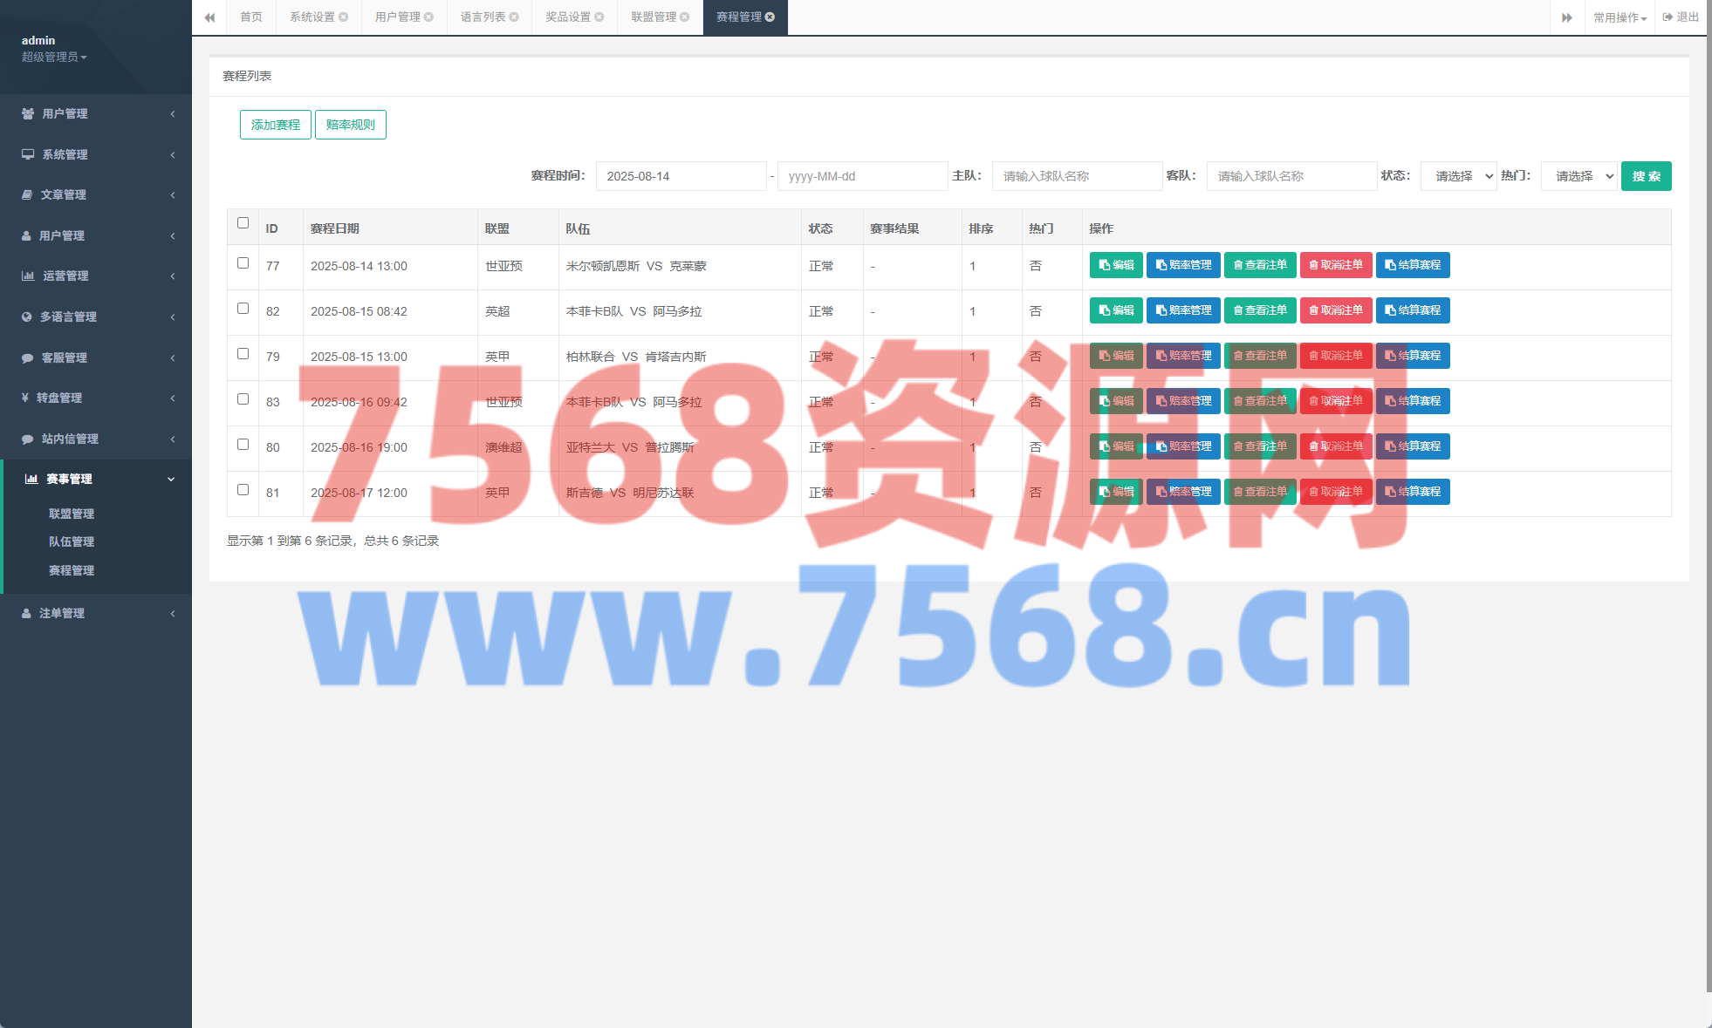Click the 客服管理 chat bubble icon
Screen dimensions: 1712x1028
[x=27, y=357]
